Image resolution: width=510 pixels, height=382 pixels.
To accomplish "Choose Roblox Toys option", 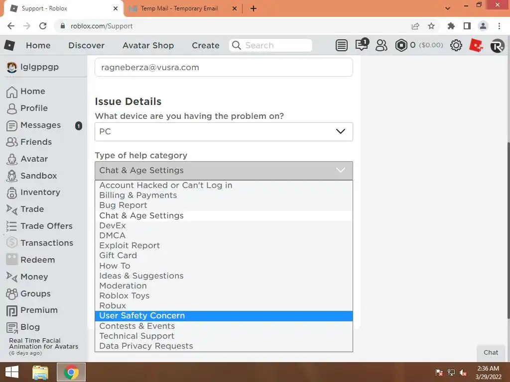I will point(224,296).
